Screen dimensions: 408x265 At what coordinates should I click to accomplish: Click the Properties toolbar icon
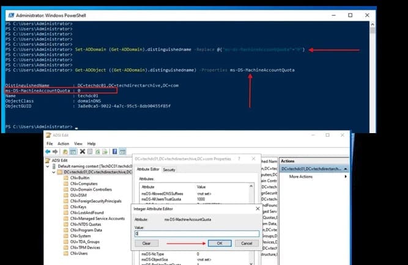pos(89,151)
